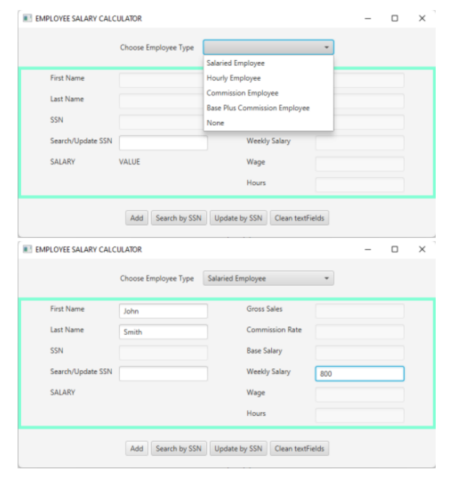
Task: Click the First Name field in top window
Action: pyautogui.click(x=161, y=80)
